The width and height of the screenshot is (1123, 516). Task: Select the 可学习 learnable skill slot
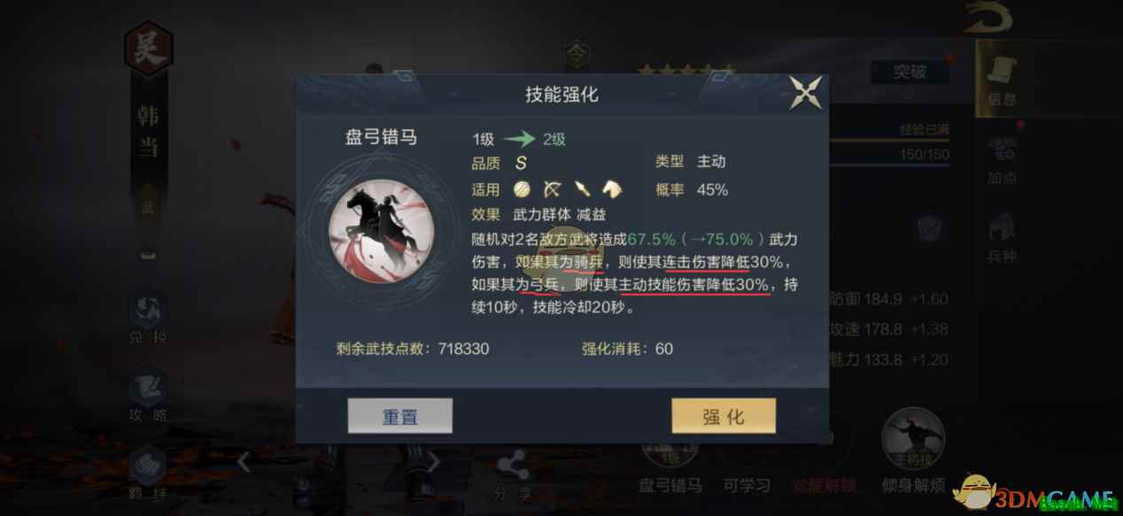(747, 462)
